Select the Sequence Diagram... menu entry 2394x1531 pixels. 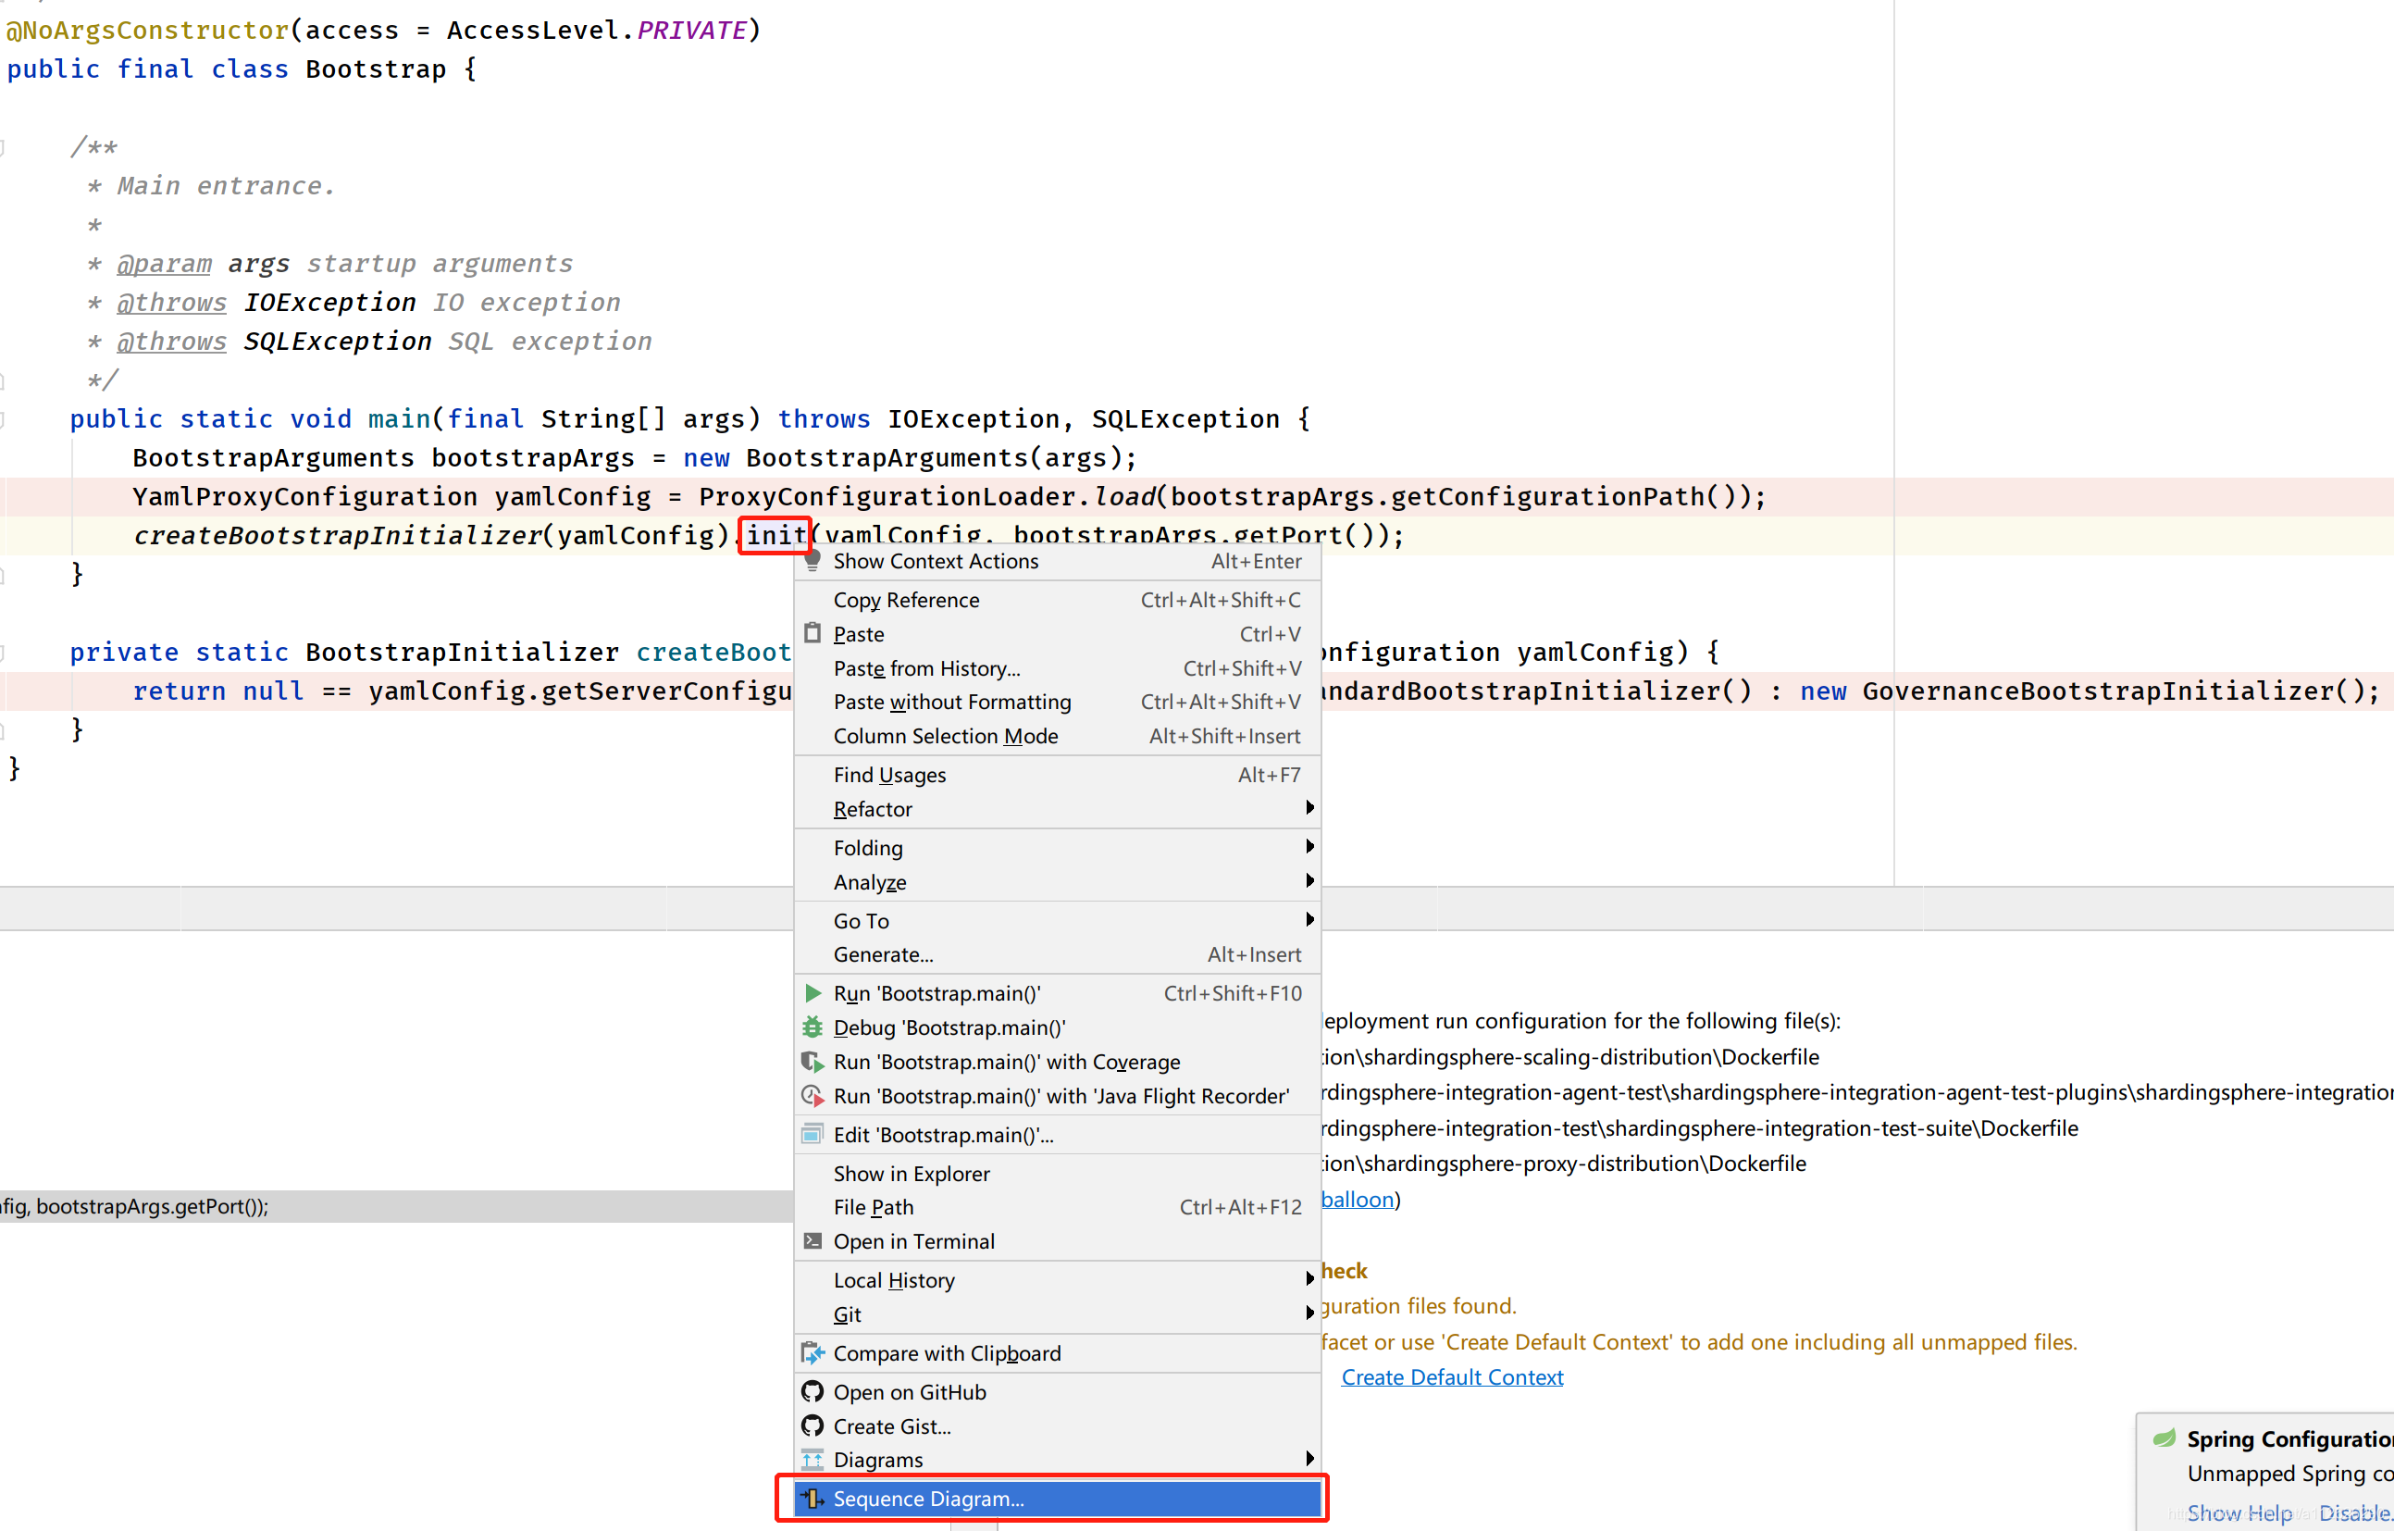point(927,1499)
